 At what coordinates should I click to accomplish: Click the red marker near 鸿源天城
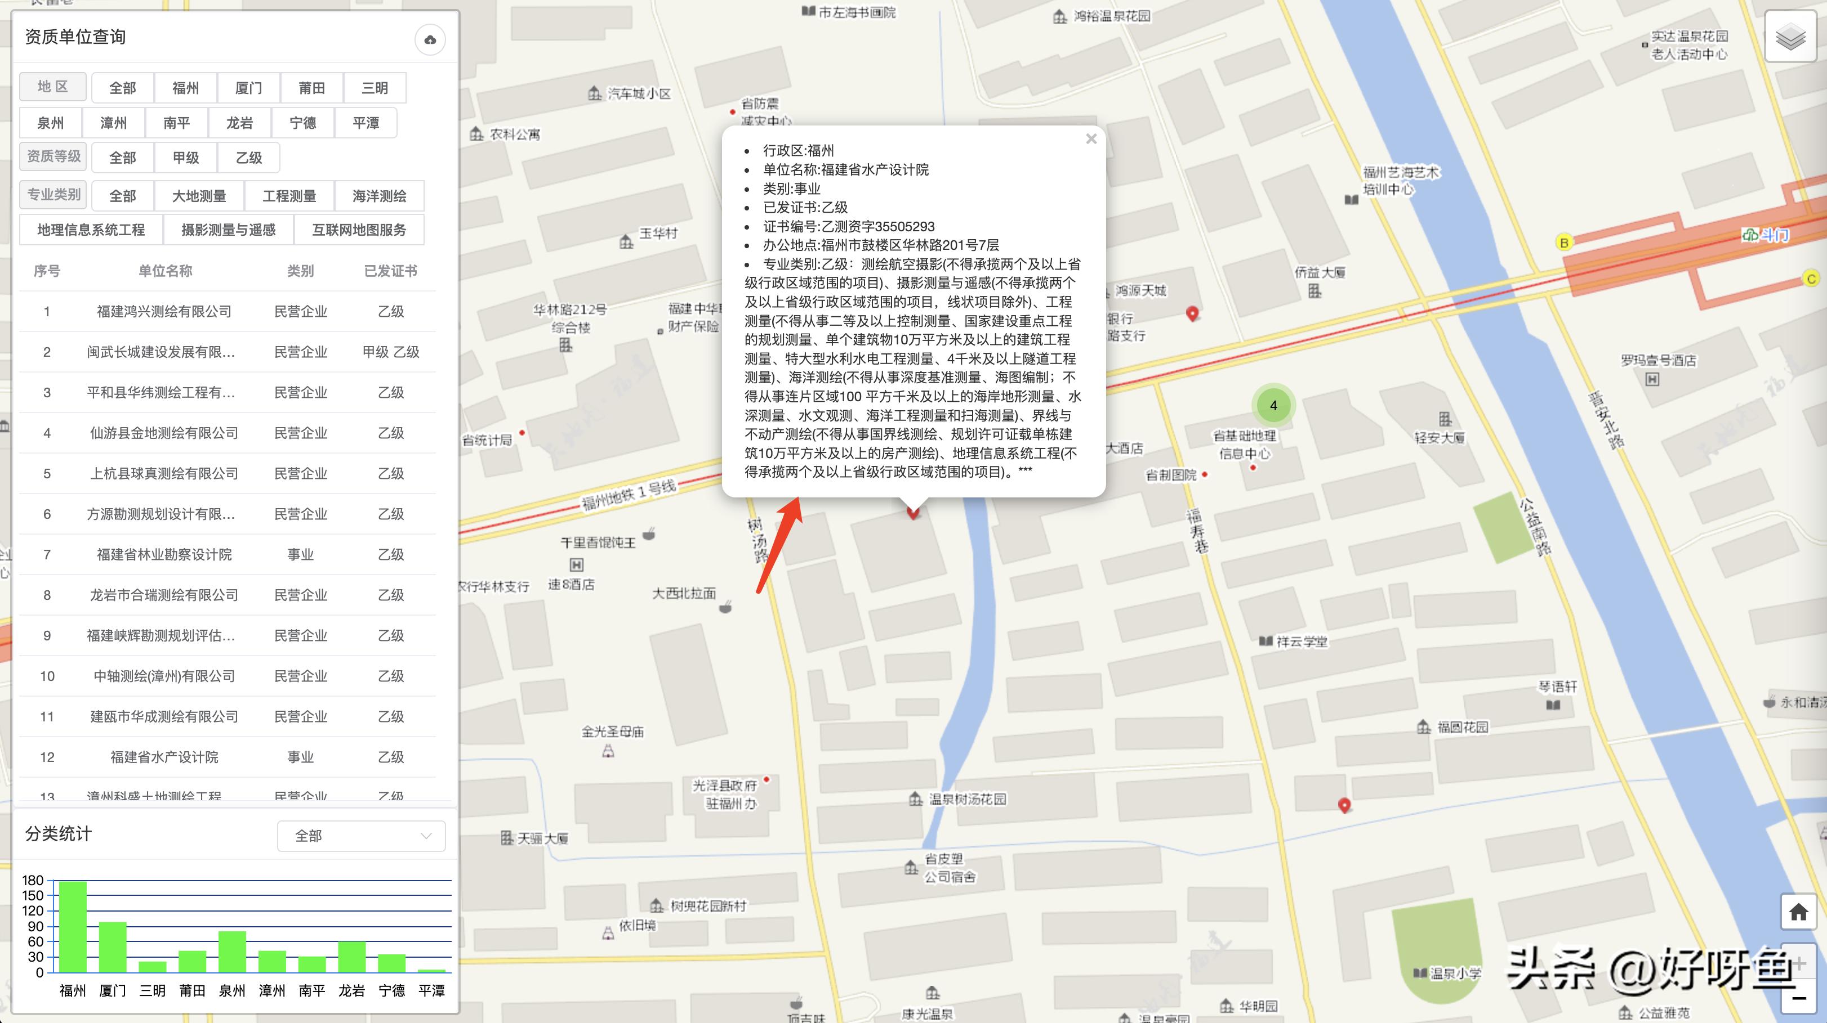pyautogui.click(x=1192, y=314)
